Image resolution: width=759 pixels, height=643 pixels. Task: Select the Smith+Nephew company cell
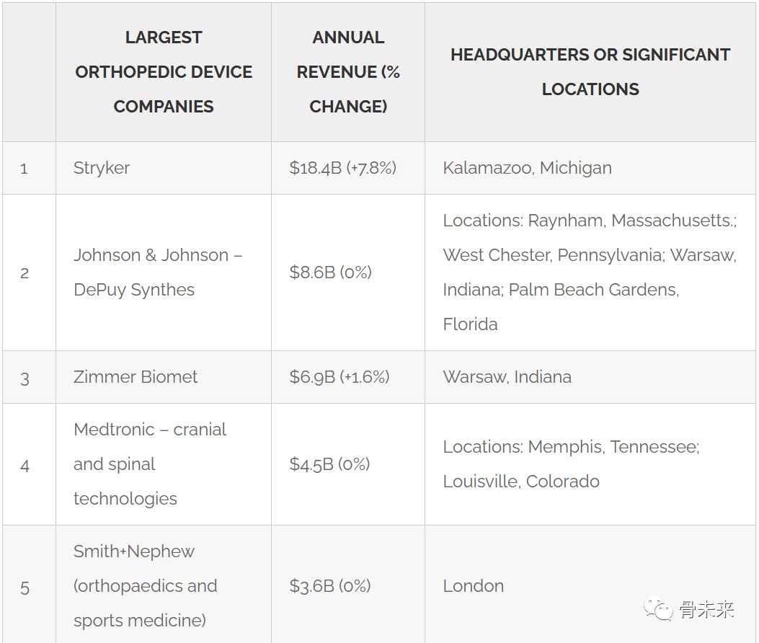click(164, 585)
